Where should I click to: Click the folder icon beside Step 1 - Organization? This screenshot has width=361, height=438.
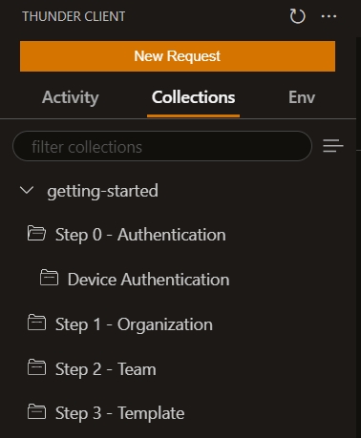pos(36,323)
